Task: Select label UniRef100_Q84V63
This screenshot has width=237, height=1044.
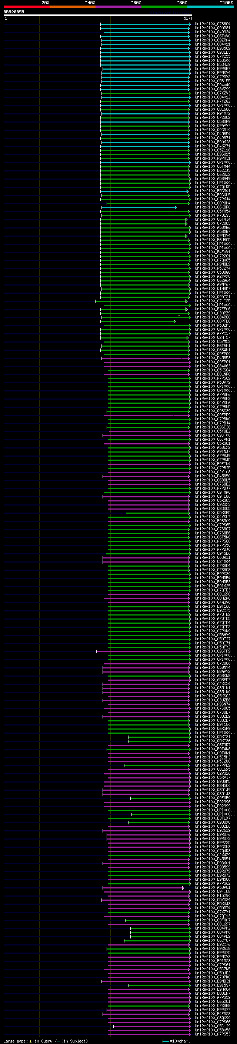Action: pyautogui.click(x=212, y=366)
